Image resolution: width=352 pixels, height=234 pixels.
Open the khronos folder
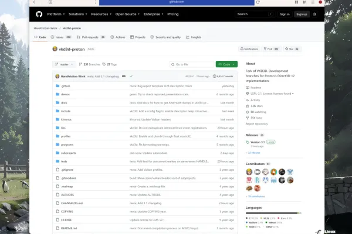(66, 119)
